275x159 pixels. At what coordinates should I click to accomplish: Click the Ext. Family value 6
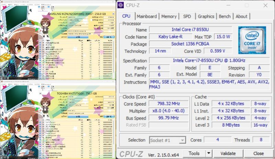[159, 75]
